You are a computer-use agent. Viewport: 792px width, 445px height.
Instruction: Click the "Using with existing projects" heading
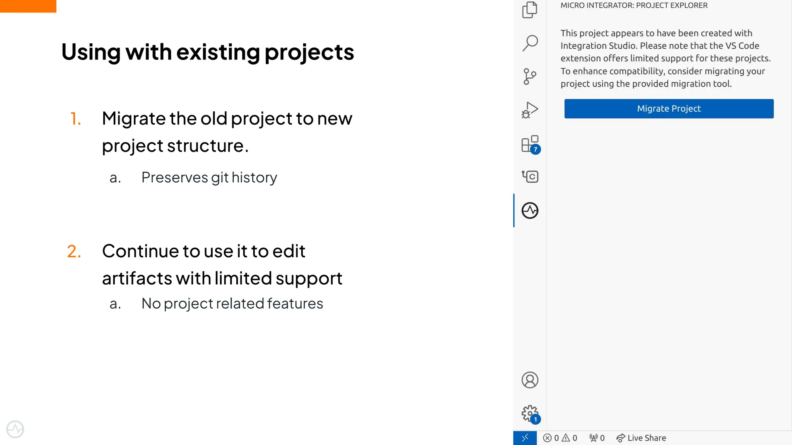click(x=208, y=52)
